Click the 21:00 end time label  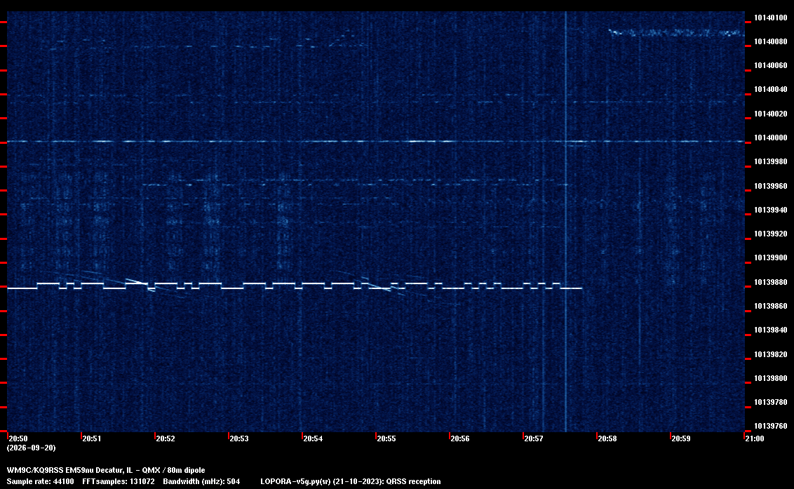(755, 438)
